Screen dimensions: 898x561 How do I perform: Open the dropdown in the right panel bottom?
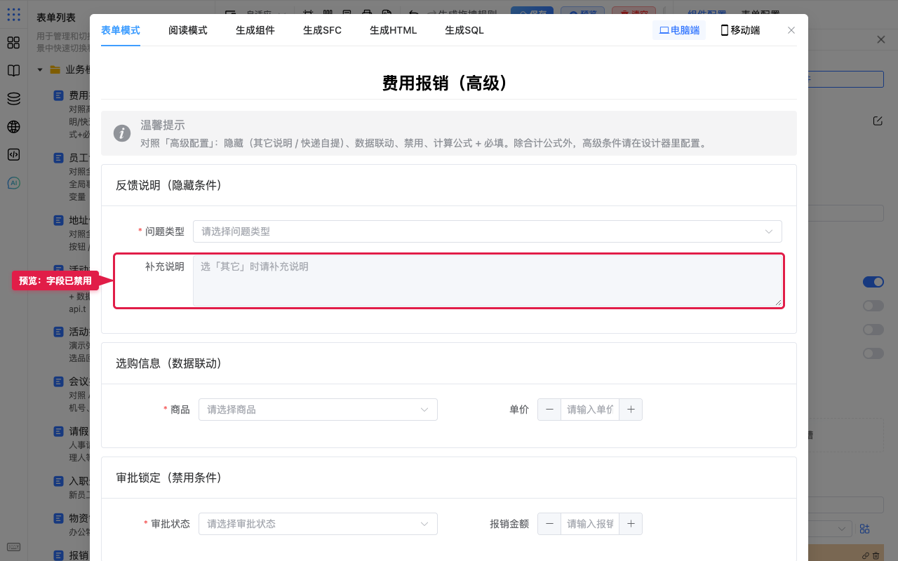click(830, 528)
